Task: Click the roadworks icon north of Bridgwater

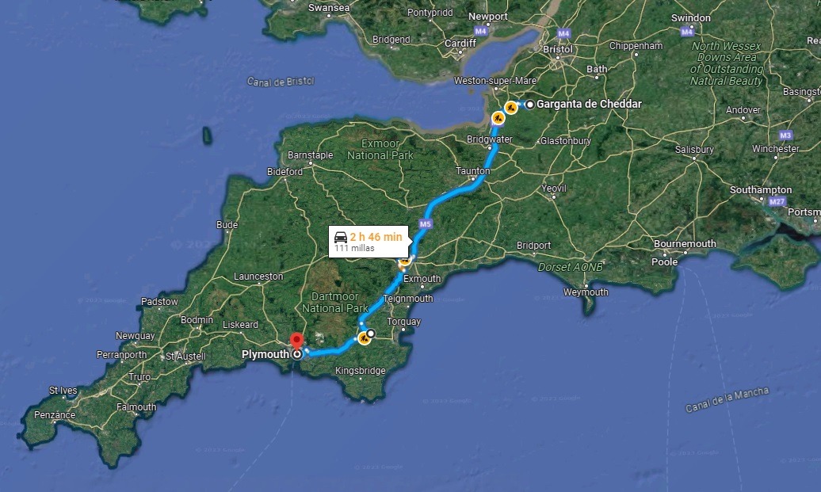Action: (498, 118)
